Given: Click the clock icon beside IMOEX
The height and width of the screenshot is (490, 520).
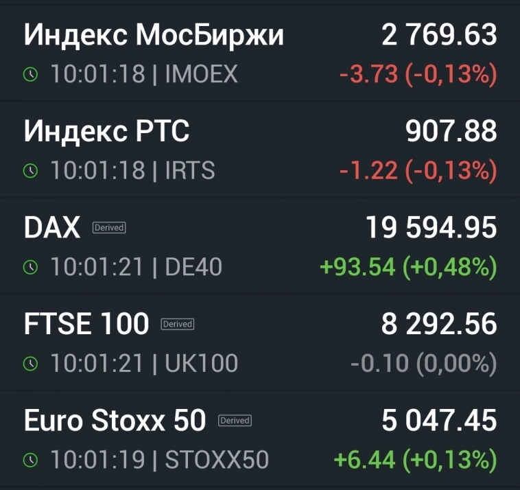Looking at the screenshot, I should pyautogui.click(x=31, y=74).
